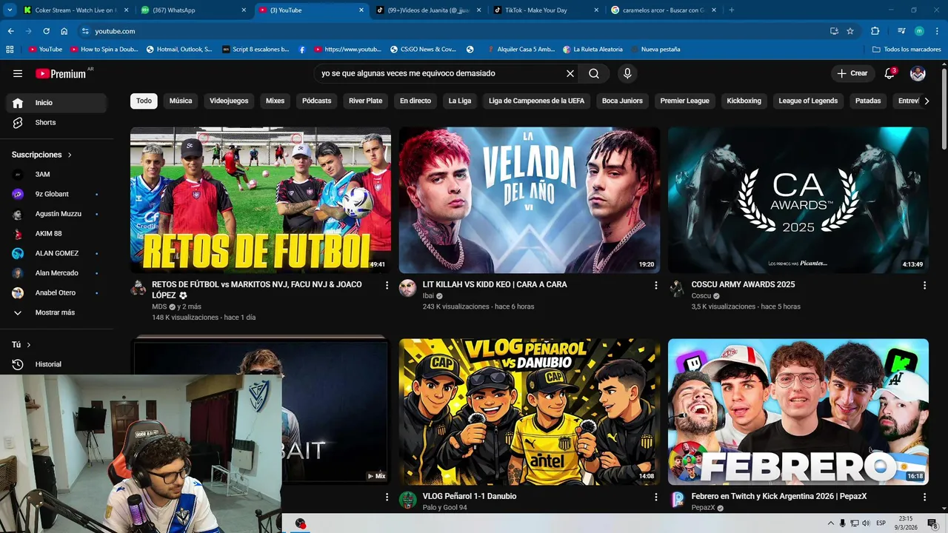Open the browser extensions puzzle icon

coord(875,31)
